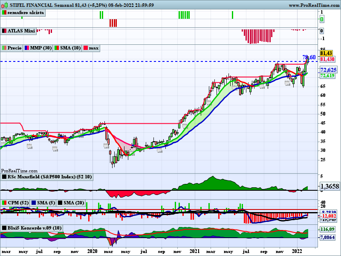
Task: Click the SMA (20) legend color icon
Action: pos(60,203)
